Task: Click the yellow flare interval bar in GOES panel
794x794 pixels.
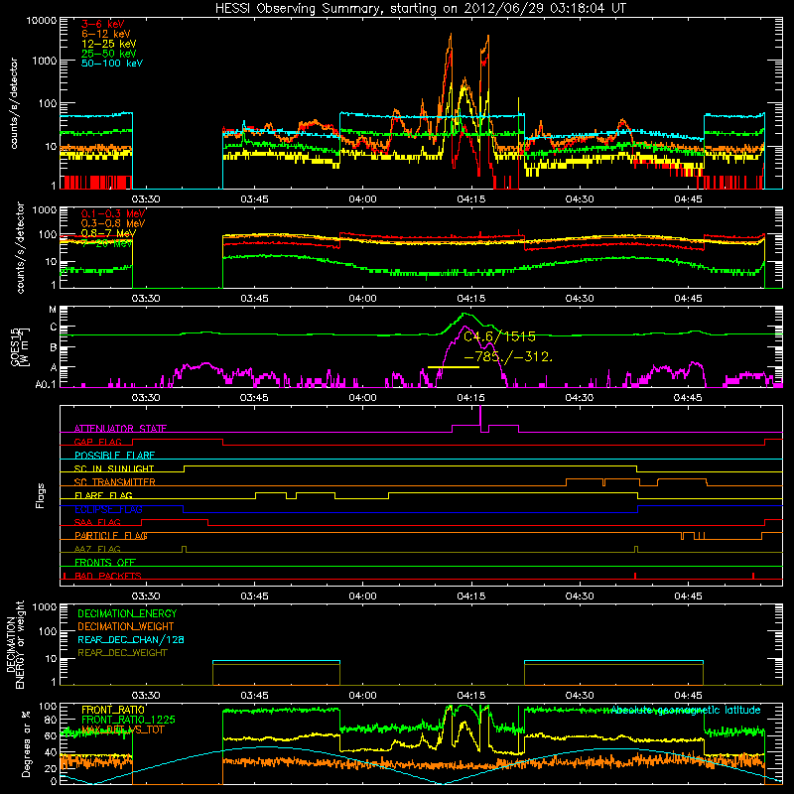Action: click(x=454, y=366)
